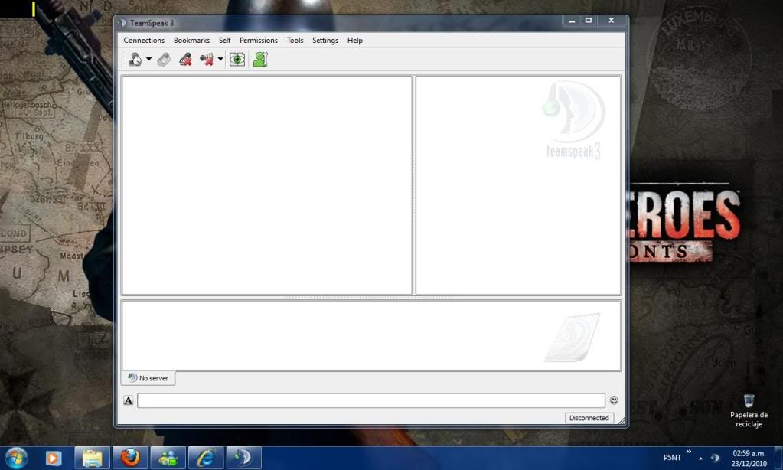This screenshot has height=470, width=783.
Task: Close the TeamSpeak 3 window
Action: tap(612, 21)
